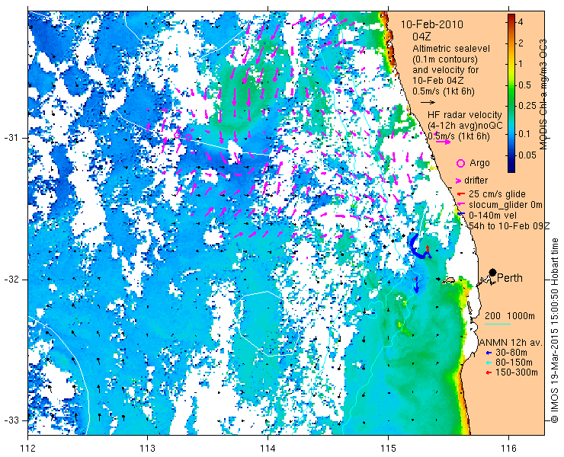Click the dark blue bottom of the color bar
The height and width of the screenshot is (457, 564).
(x=511, y=168)
